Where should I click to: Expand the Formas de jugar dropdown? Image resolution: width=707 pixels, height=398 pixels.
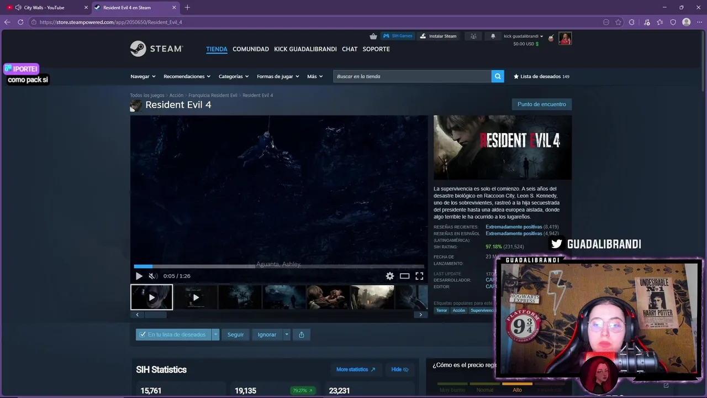pos(278,76)
